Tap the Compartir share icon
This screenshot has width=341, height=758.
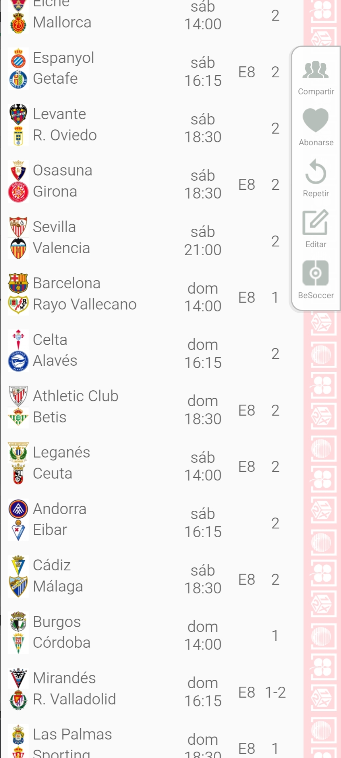(315, 70)
